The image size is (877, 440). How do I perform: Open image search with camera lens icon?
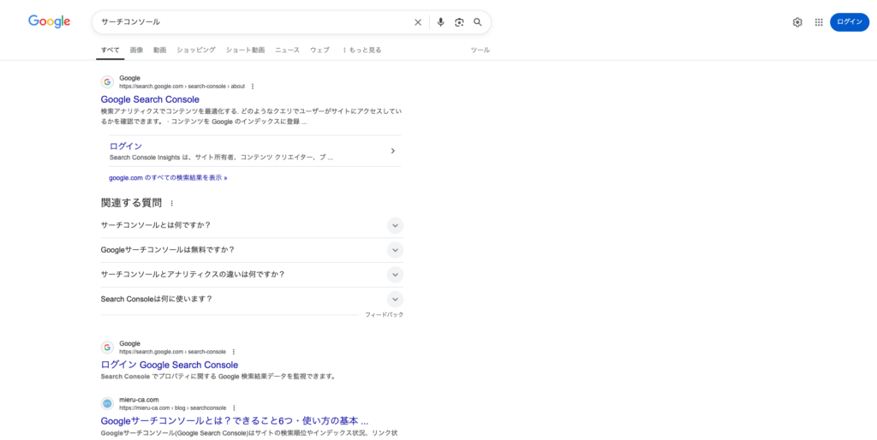click(x=459, y=22)
